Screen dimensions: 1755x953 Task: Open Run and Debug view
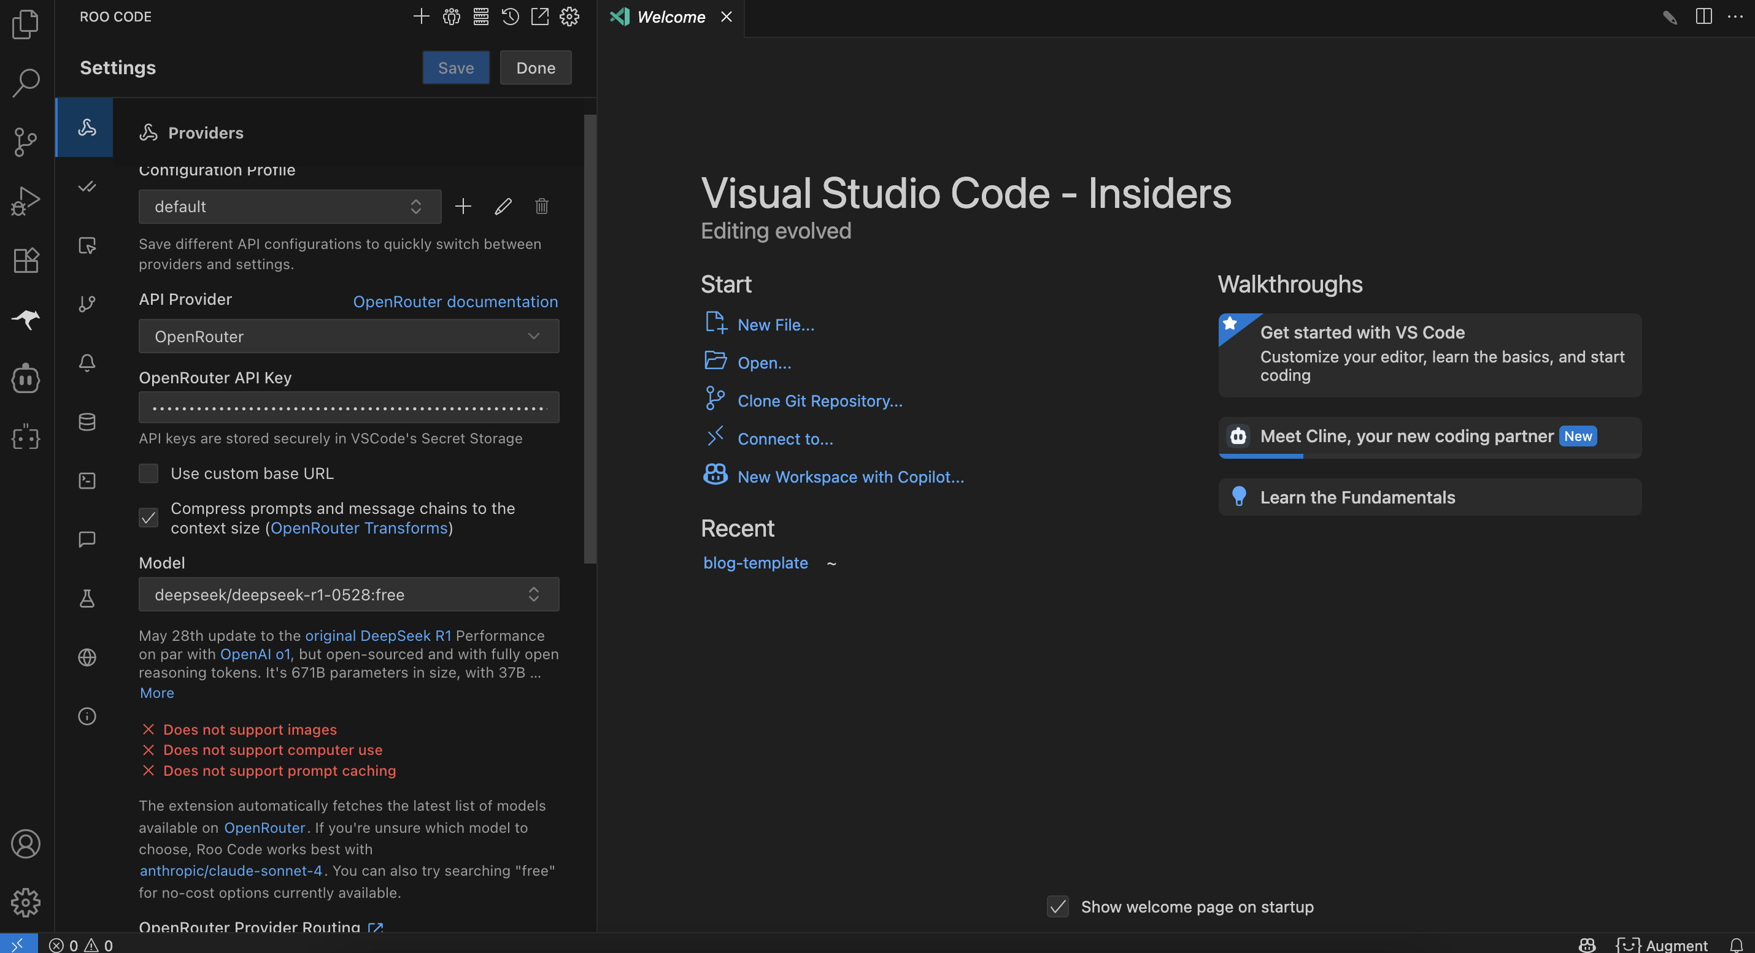pyautogui.click(x=26, y=201)
